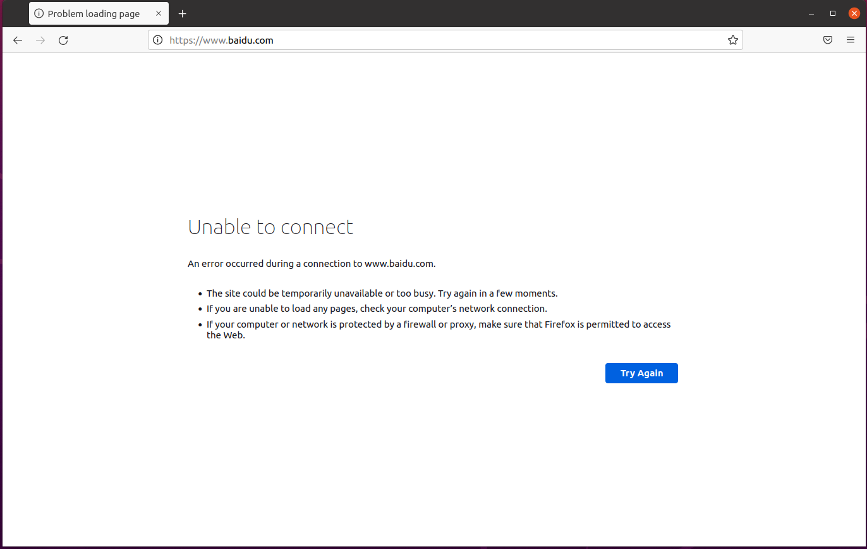Screen dimensions: 867x549
Task: Open the Firefox application menu
Action: point(851,40)
